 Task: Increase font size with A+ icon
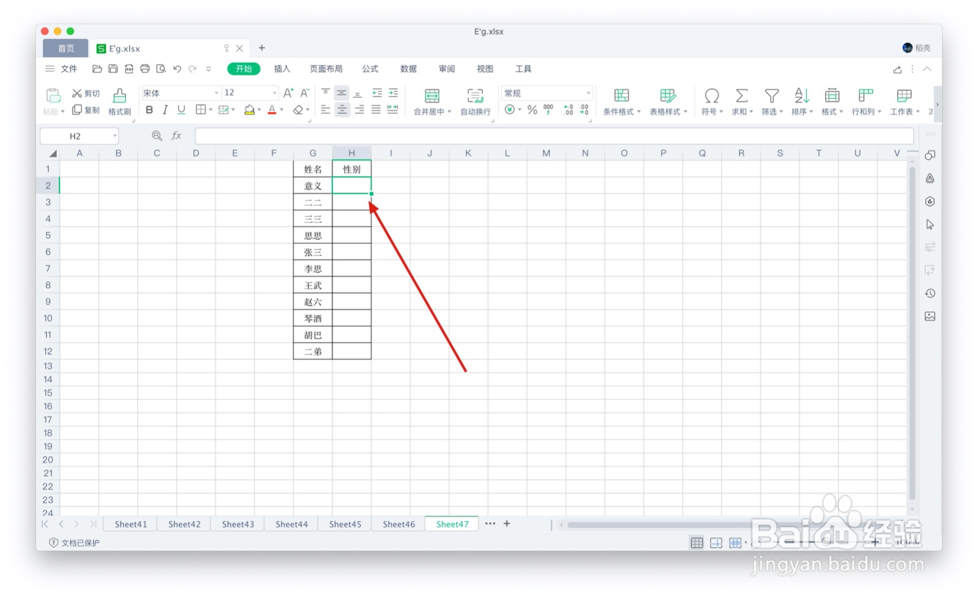(x=289, y=93)
